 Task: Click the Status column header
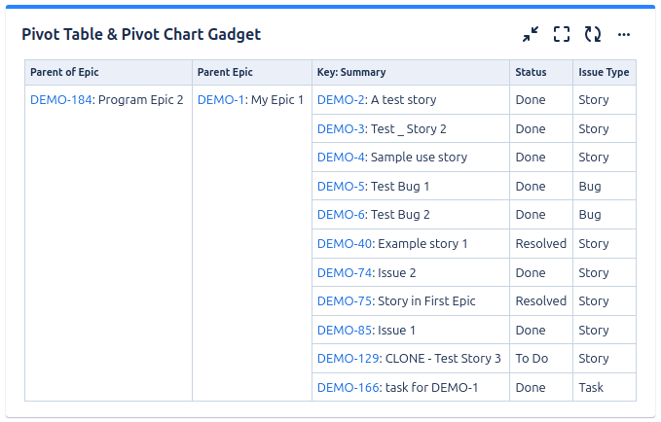[531, 72]
